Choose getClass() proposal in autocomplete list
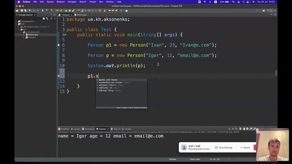Viewport: 292px width, 164px height. tap(121, 85)
